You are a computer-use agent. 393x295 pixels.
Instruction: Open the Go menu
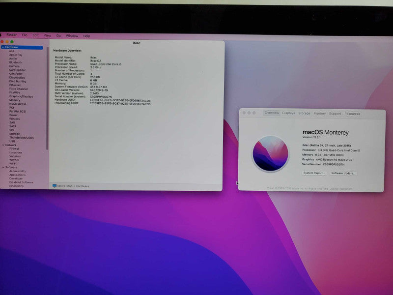pos(58,36)
